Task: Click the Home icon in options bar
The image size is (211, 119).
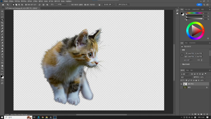Action: click(x=3, y=5)
